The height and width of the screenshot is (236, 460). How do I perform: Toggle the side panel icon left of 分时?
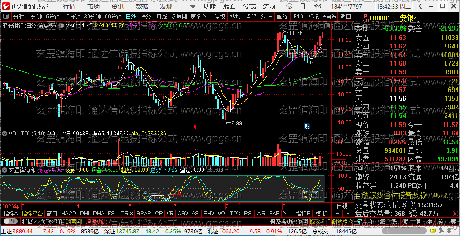click(5, 17)
